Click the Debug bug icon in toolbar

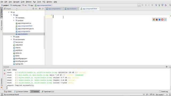coord(146,5)
